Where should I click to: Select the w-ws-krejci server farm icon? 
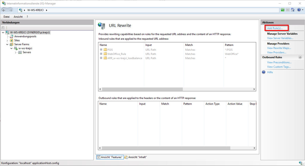[16, 48]
